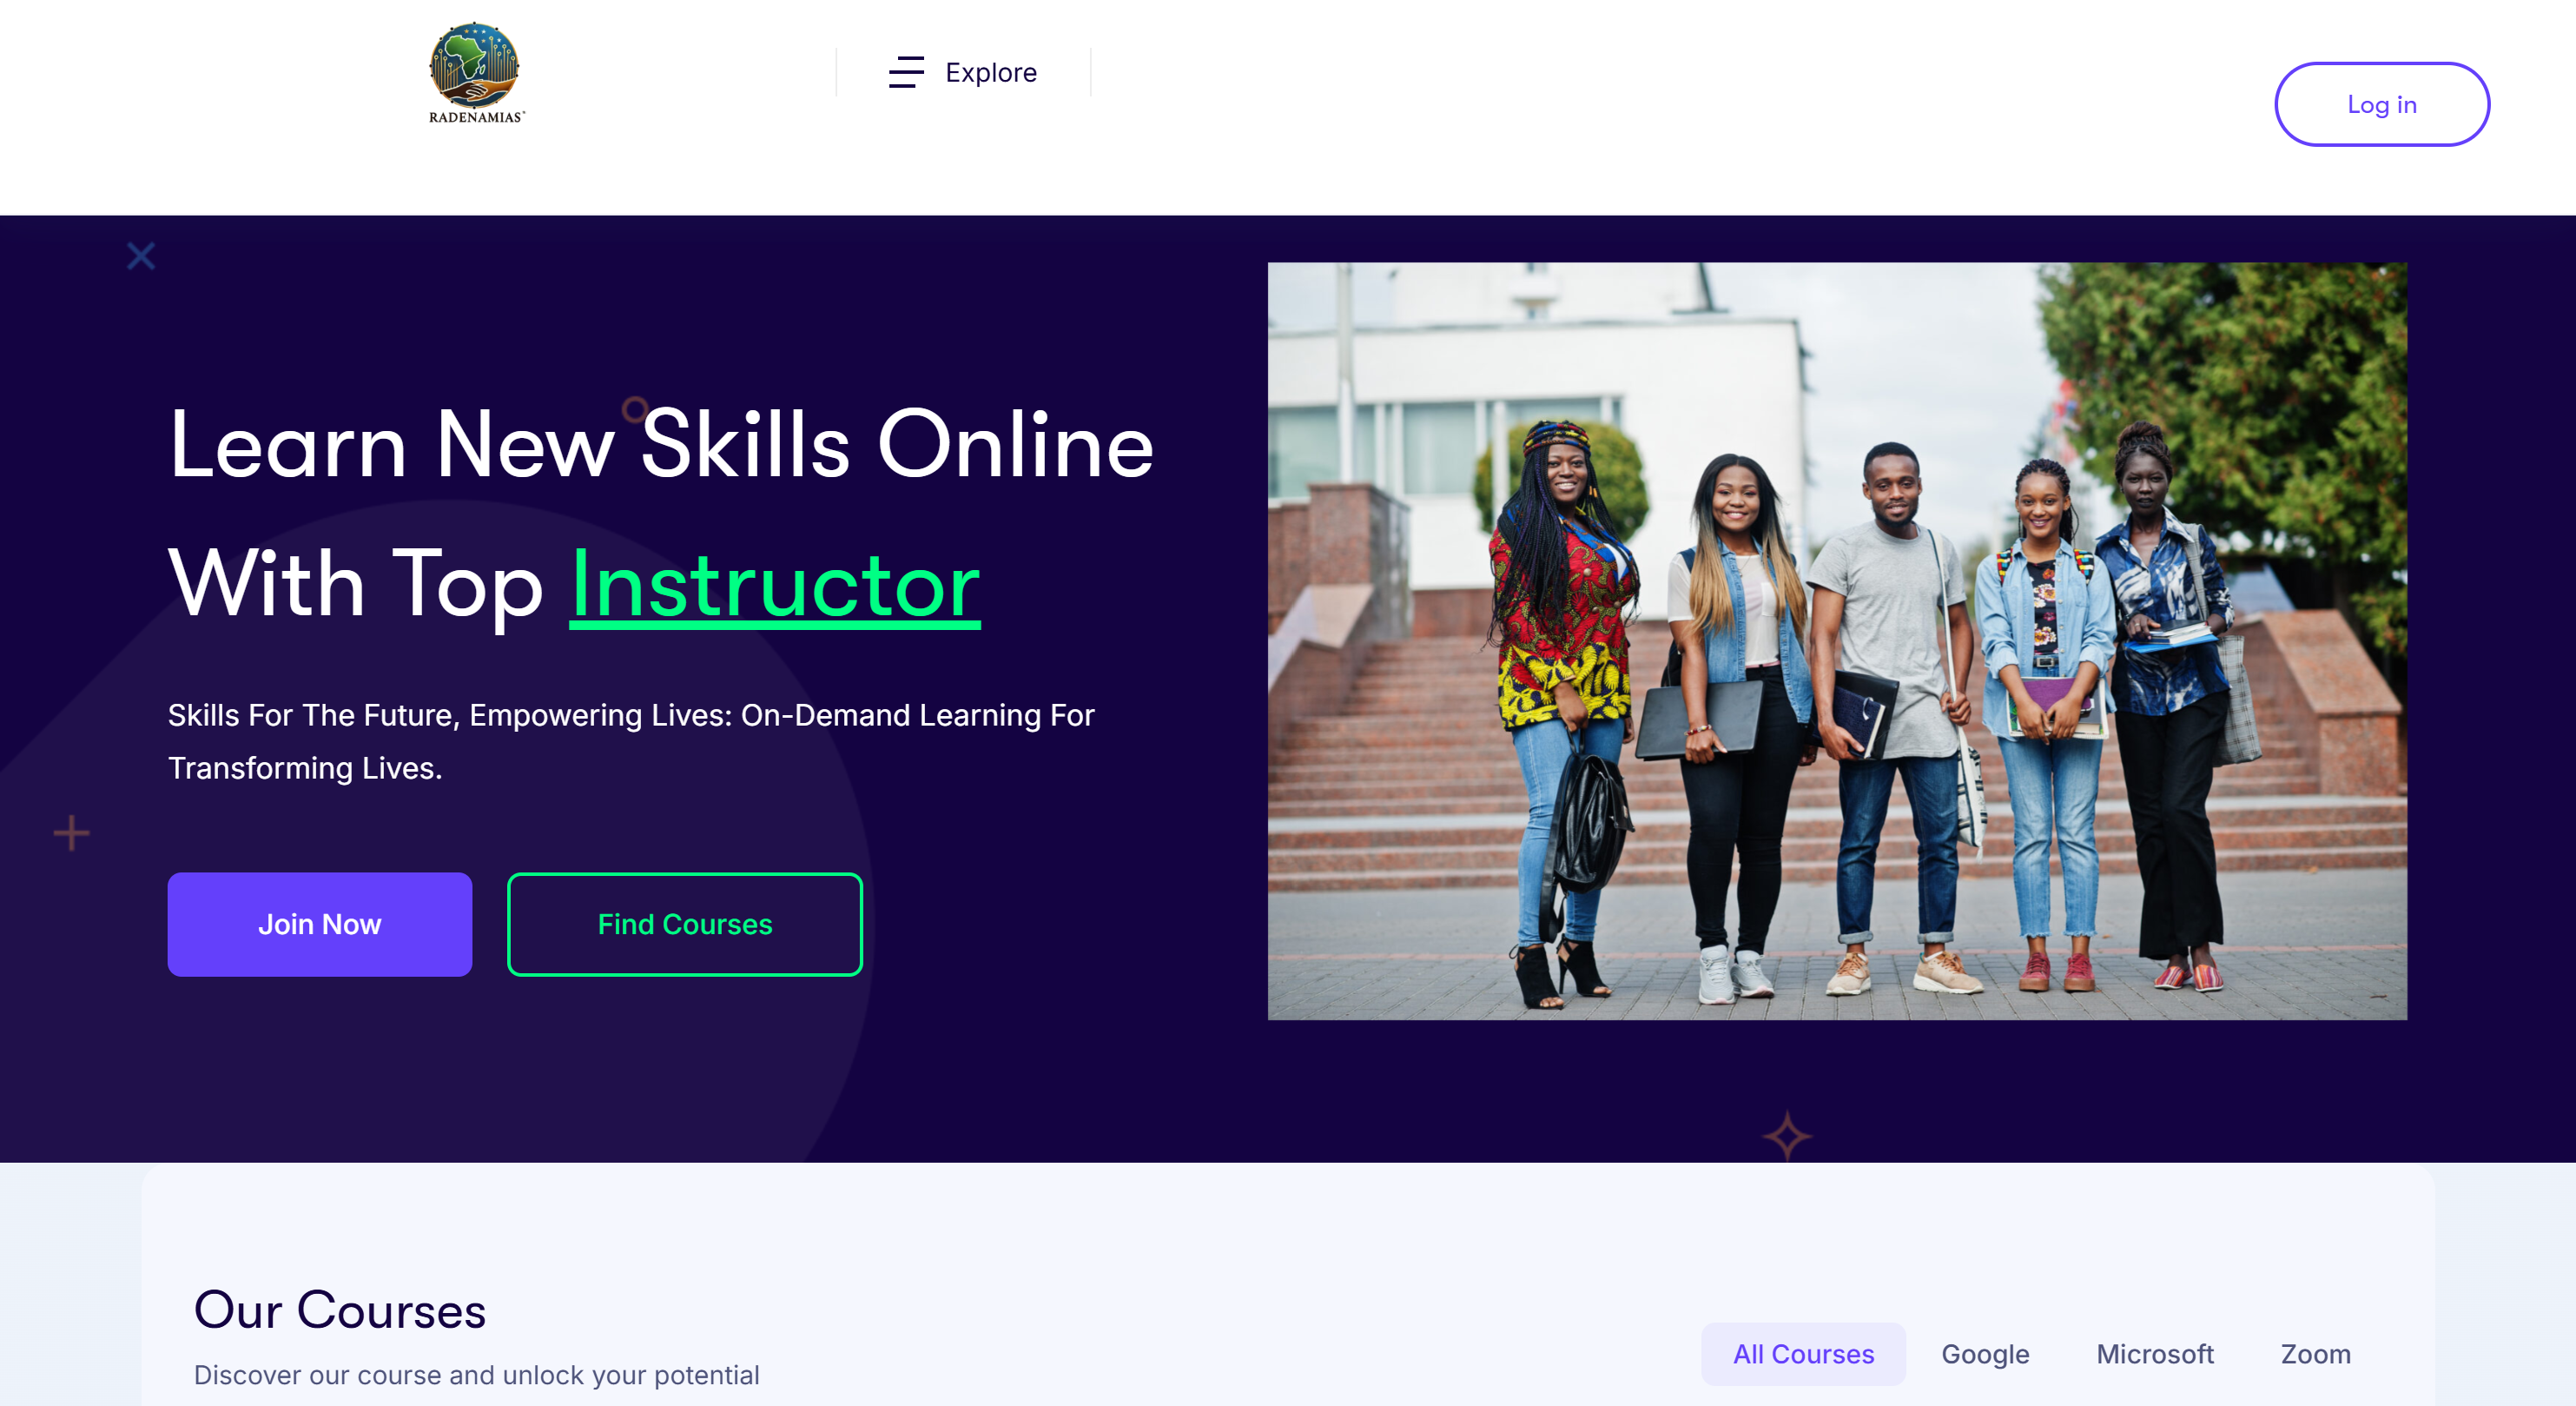Select the All Courses tab

pyautogui.click(x=1802, y=1353)
